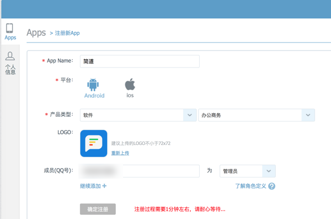Open the 管理员 role dropdown
The height and width of the screenshot is (219, 331).
(x=248, y=171)
